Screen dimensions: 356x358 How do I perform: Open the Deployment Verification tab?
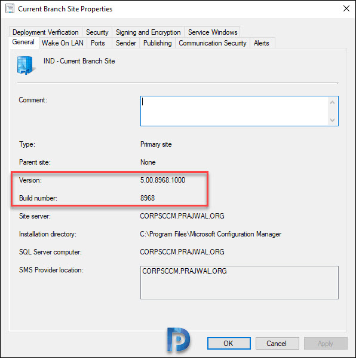pos(45,32)
